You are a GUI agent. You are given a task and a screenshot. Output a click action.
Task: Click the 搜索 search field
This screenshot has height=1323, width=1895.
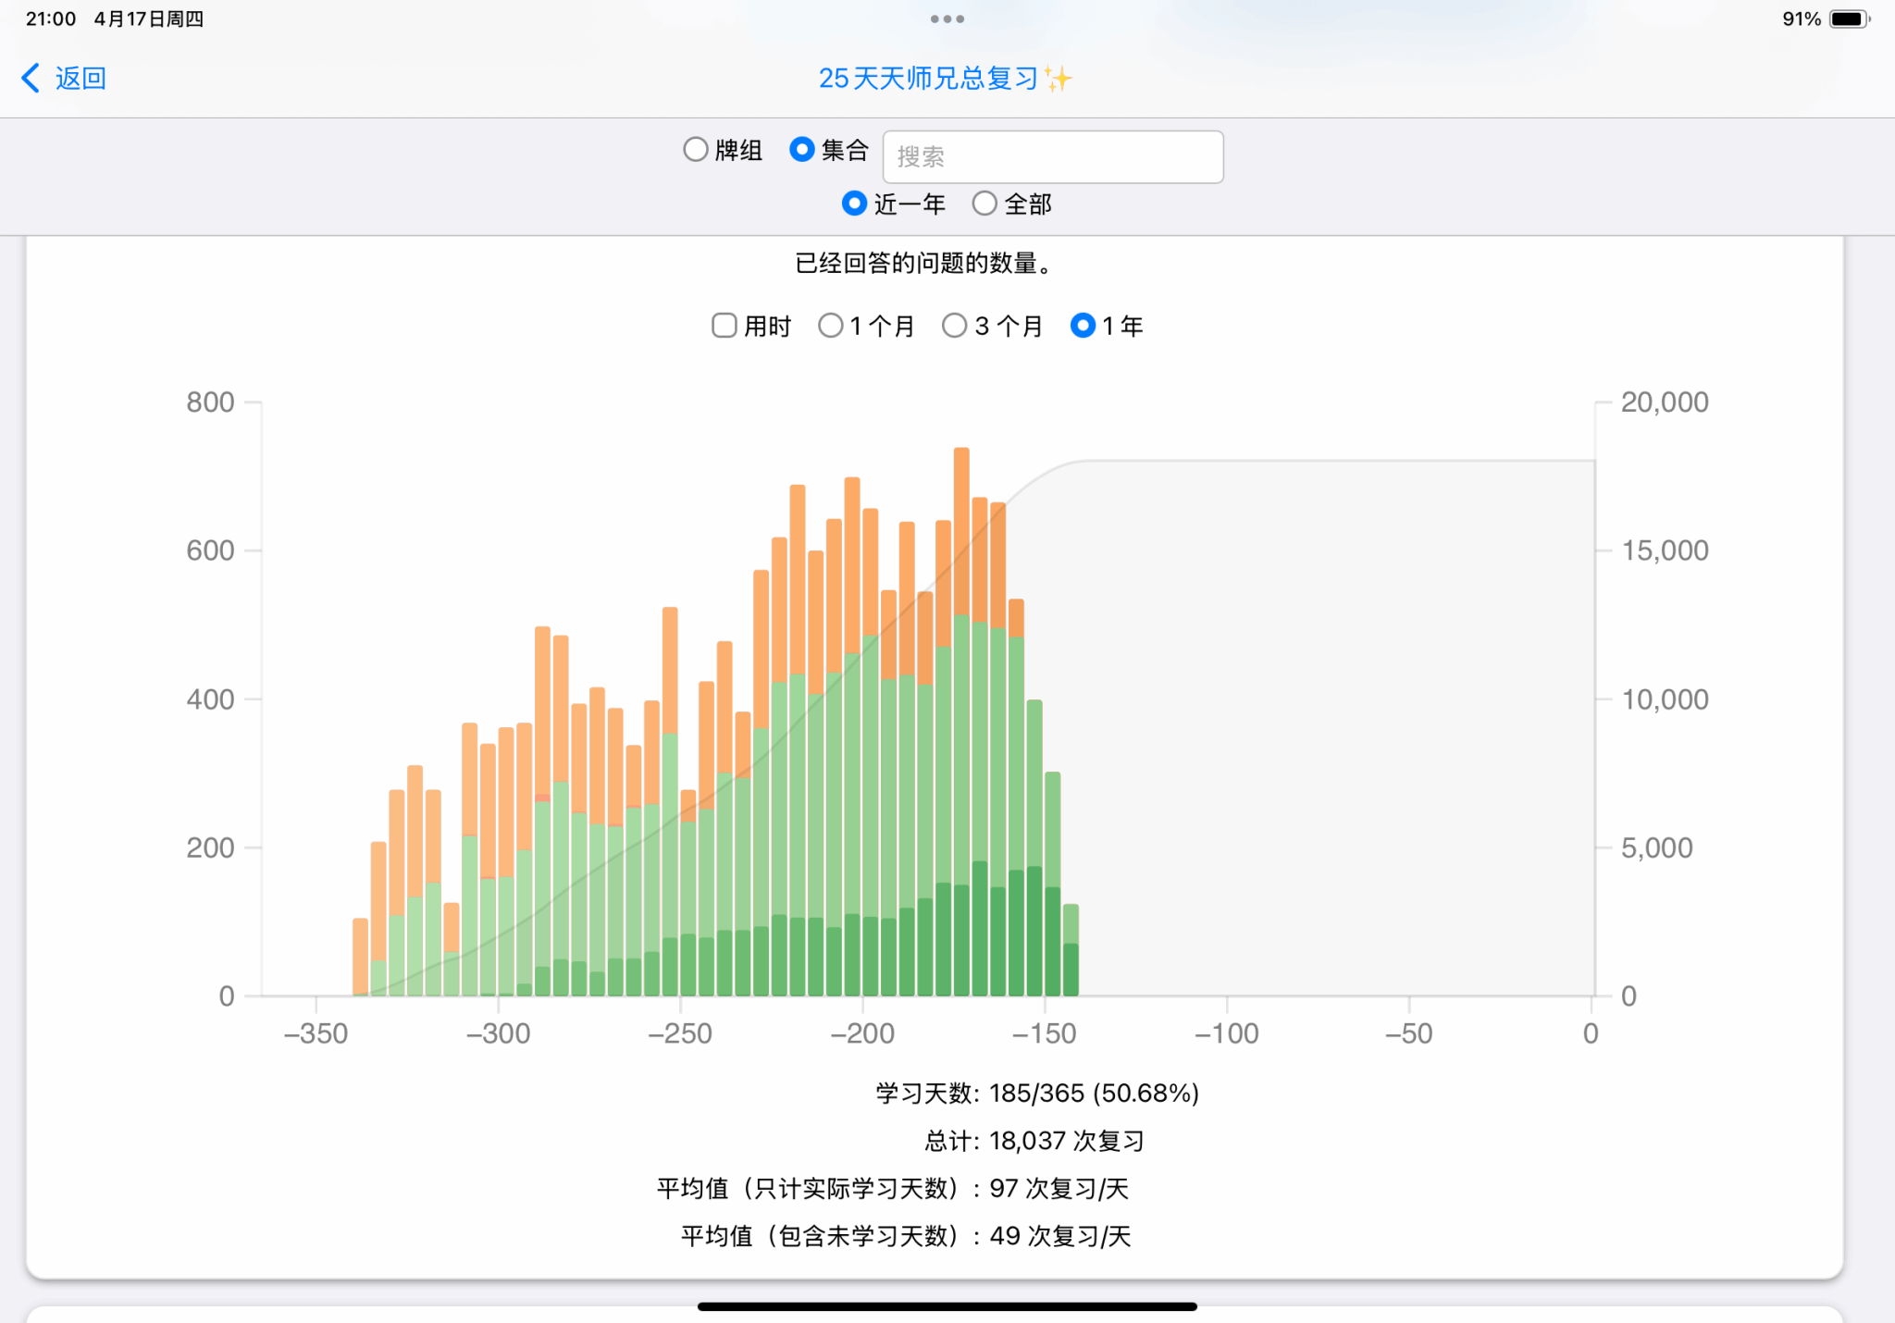[1052, 157]
